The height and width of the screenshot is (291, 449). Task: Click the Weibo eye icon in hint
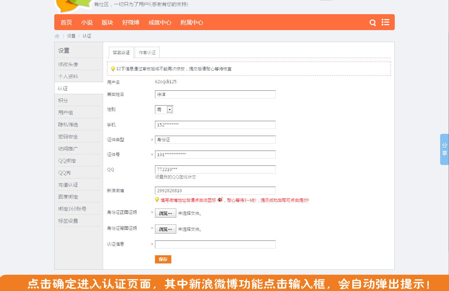click(220, 200)
